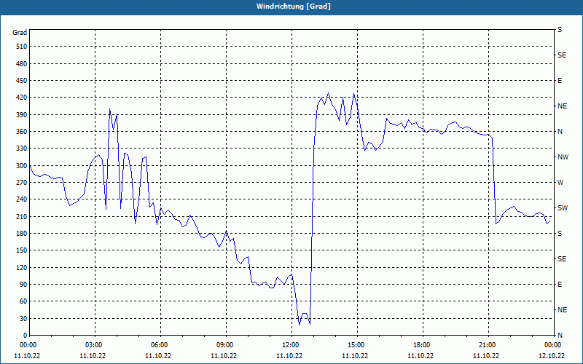Pick the 360 degree axis label
583x364 pixels.
coord(22,132)
